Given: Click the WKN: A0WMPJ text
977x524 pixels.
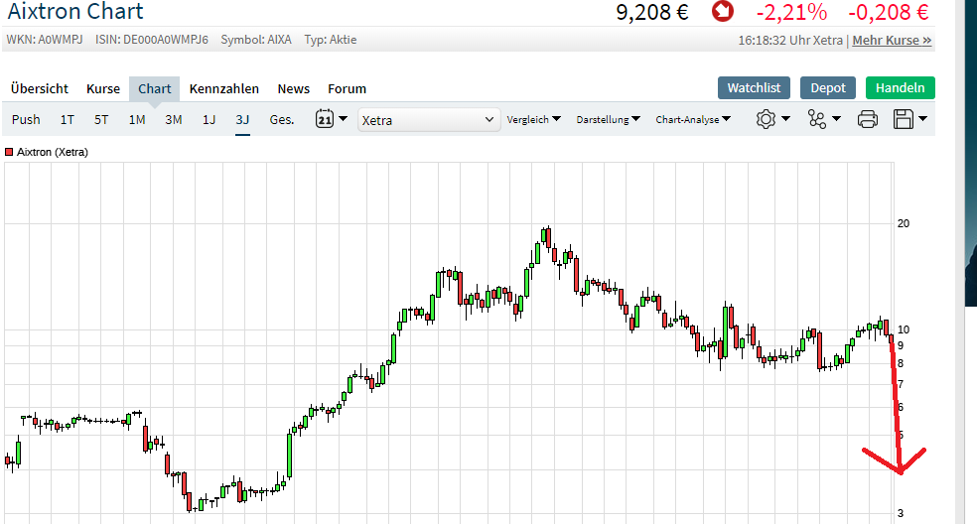Looking at the screenshot, I should (45, 40).
